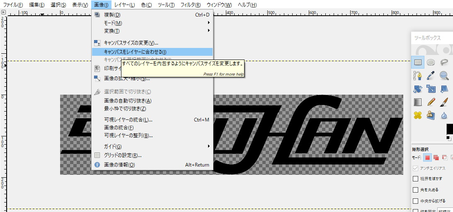This screenshot has width=453, height=212.
Task: Select the Perspective tool
Action: [x=444, y=89]
